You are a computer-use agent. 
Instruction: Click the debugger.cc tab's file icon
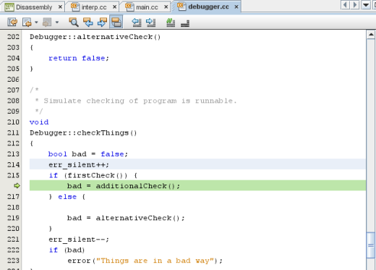[181, 7]
